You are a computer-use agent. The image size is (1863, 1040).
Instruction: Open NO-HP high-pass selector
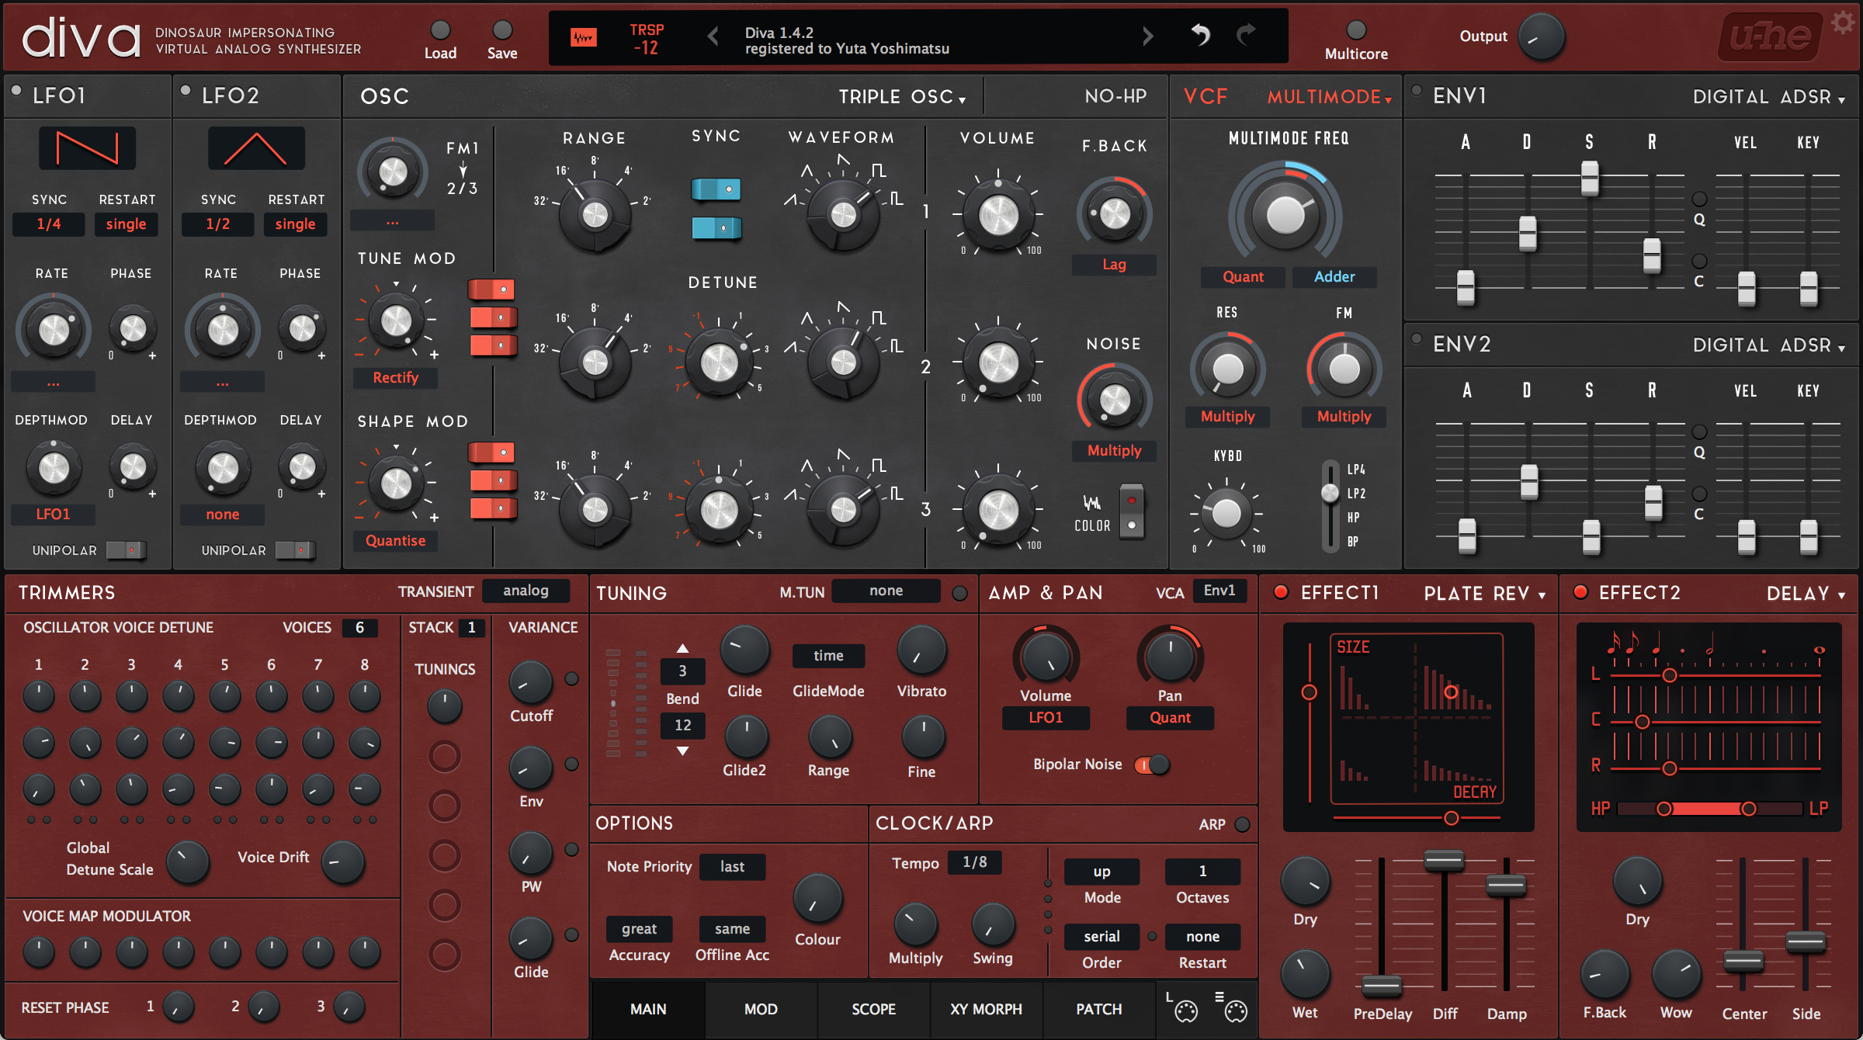coord(1115,96)
